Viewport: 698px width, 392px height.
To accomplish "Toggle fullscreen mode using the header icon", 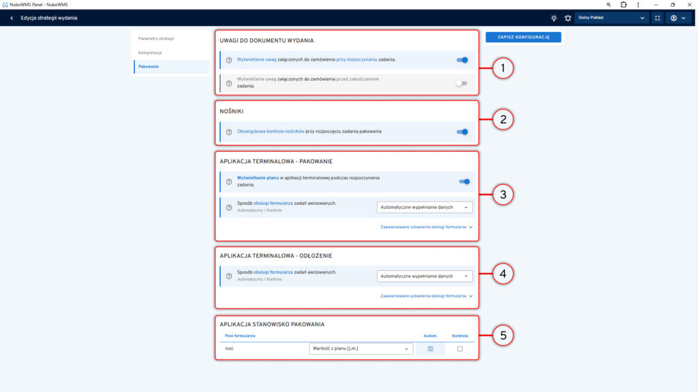I will [x=658, y=18].
